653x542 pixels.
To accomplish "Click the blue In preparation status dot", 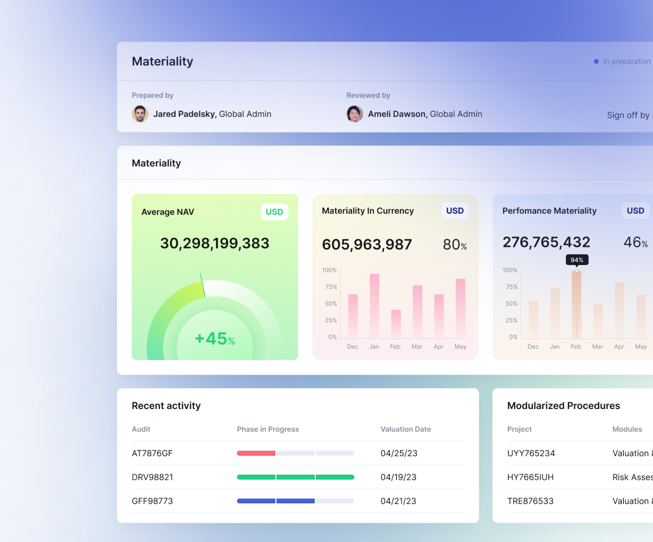I will (596, 61).
